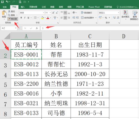Click the Undo arrow icon
The height and width of the screenshot is (119, 139).
tap(7, 2)
